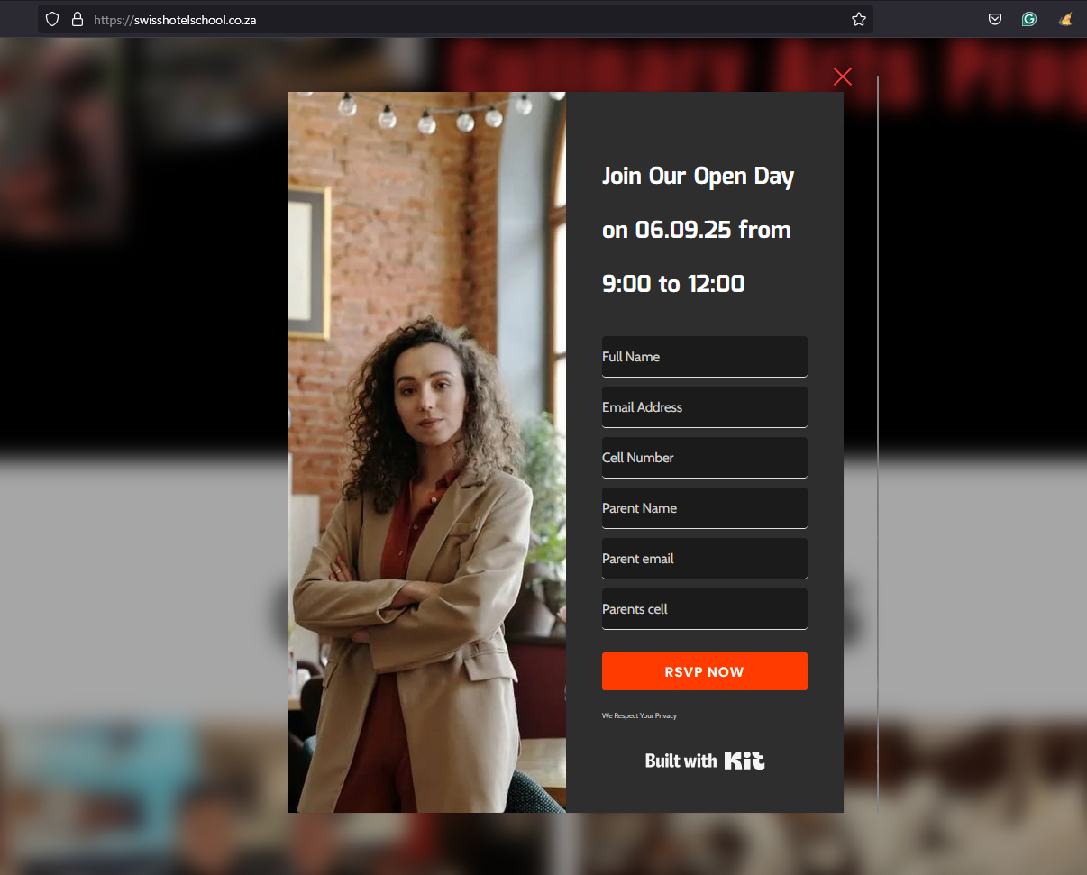
Task: Click the browser address bar URL
Action: click(x=175, y=19)
